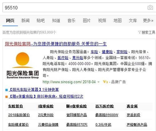Click the result count text 593,000个
Image resolution: width=156 pixels, height=131 pixels.
tap(48, 32)
